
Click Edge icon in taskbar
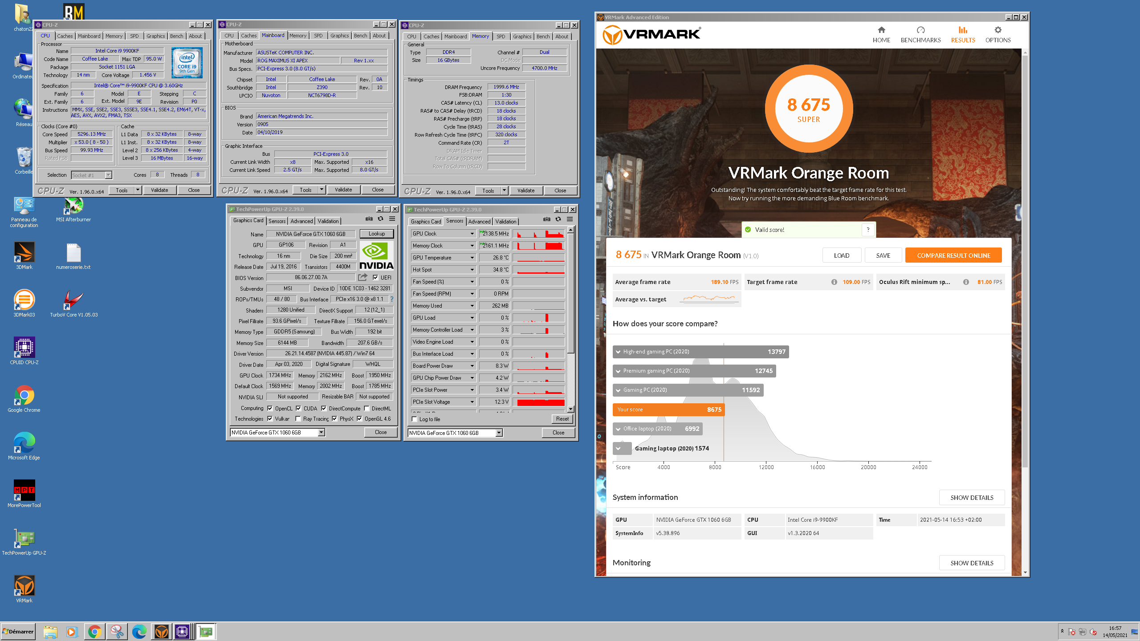click(139, 632)
